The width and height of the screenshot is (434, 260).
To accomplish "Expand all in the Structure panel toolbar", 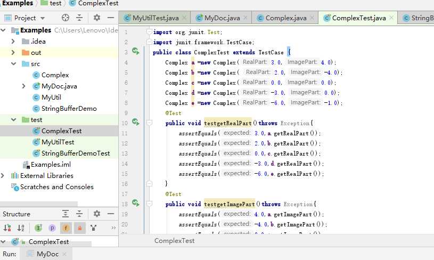I will pyautogui.click(x=65, y=214).
